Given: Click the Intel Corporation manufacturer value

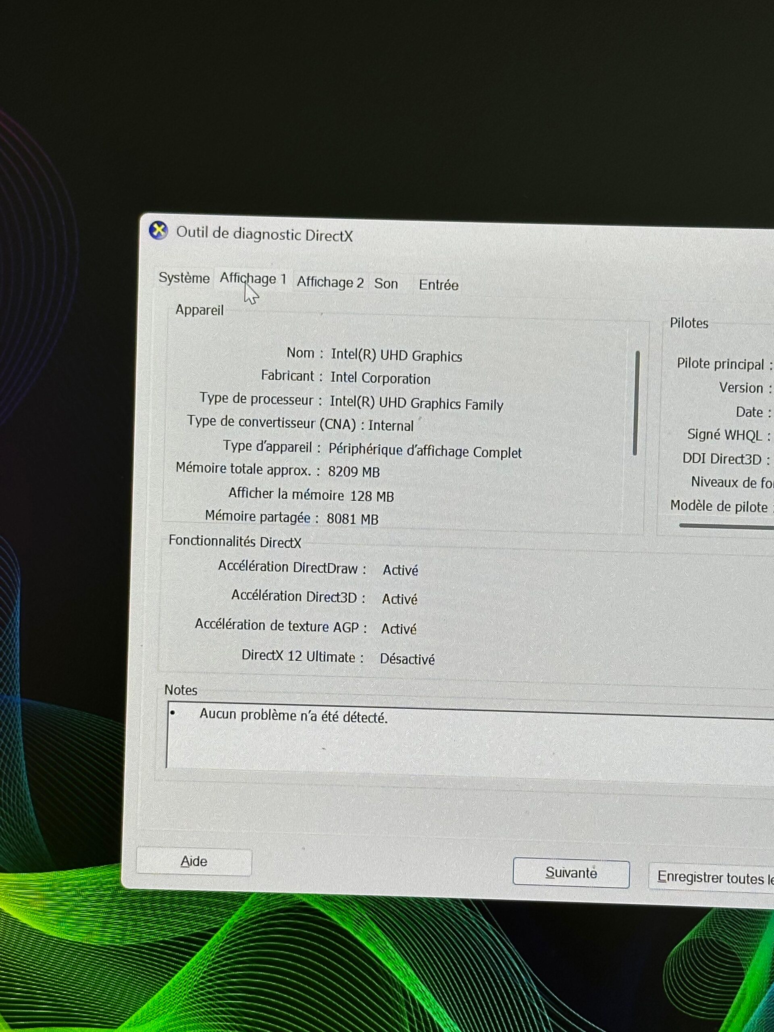Looking at the screenshot, I should 380,379.
